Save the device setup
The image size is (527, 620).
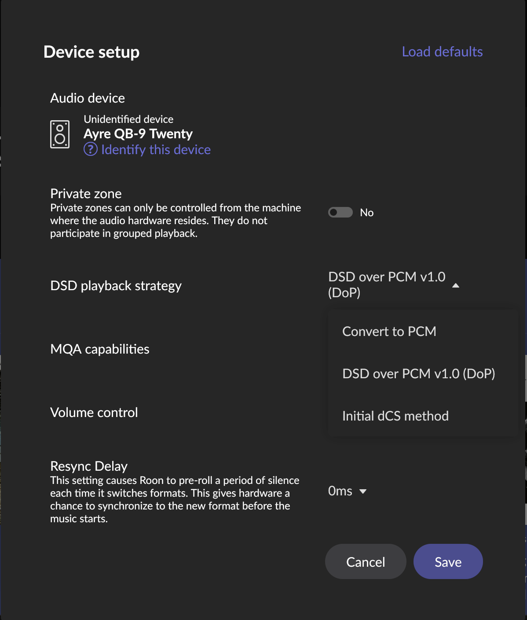(x=448, y=561)
